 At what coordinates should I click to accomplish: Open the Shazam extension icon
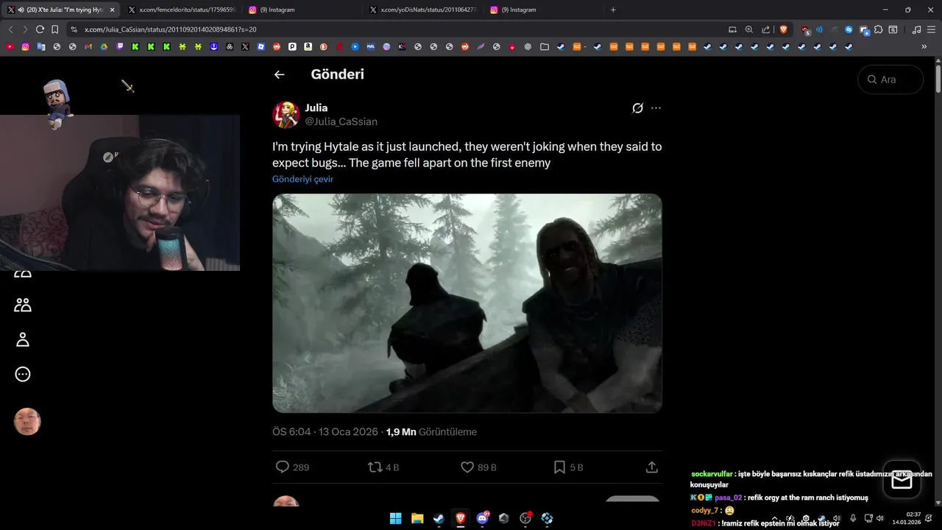coord(849,29)
